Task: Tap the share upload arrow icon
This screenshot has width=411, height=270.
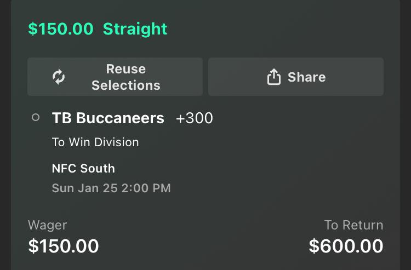Action: (273, 77)
